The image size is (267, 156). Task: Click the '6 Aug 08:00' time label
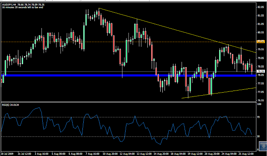tap(76, 153)
